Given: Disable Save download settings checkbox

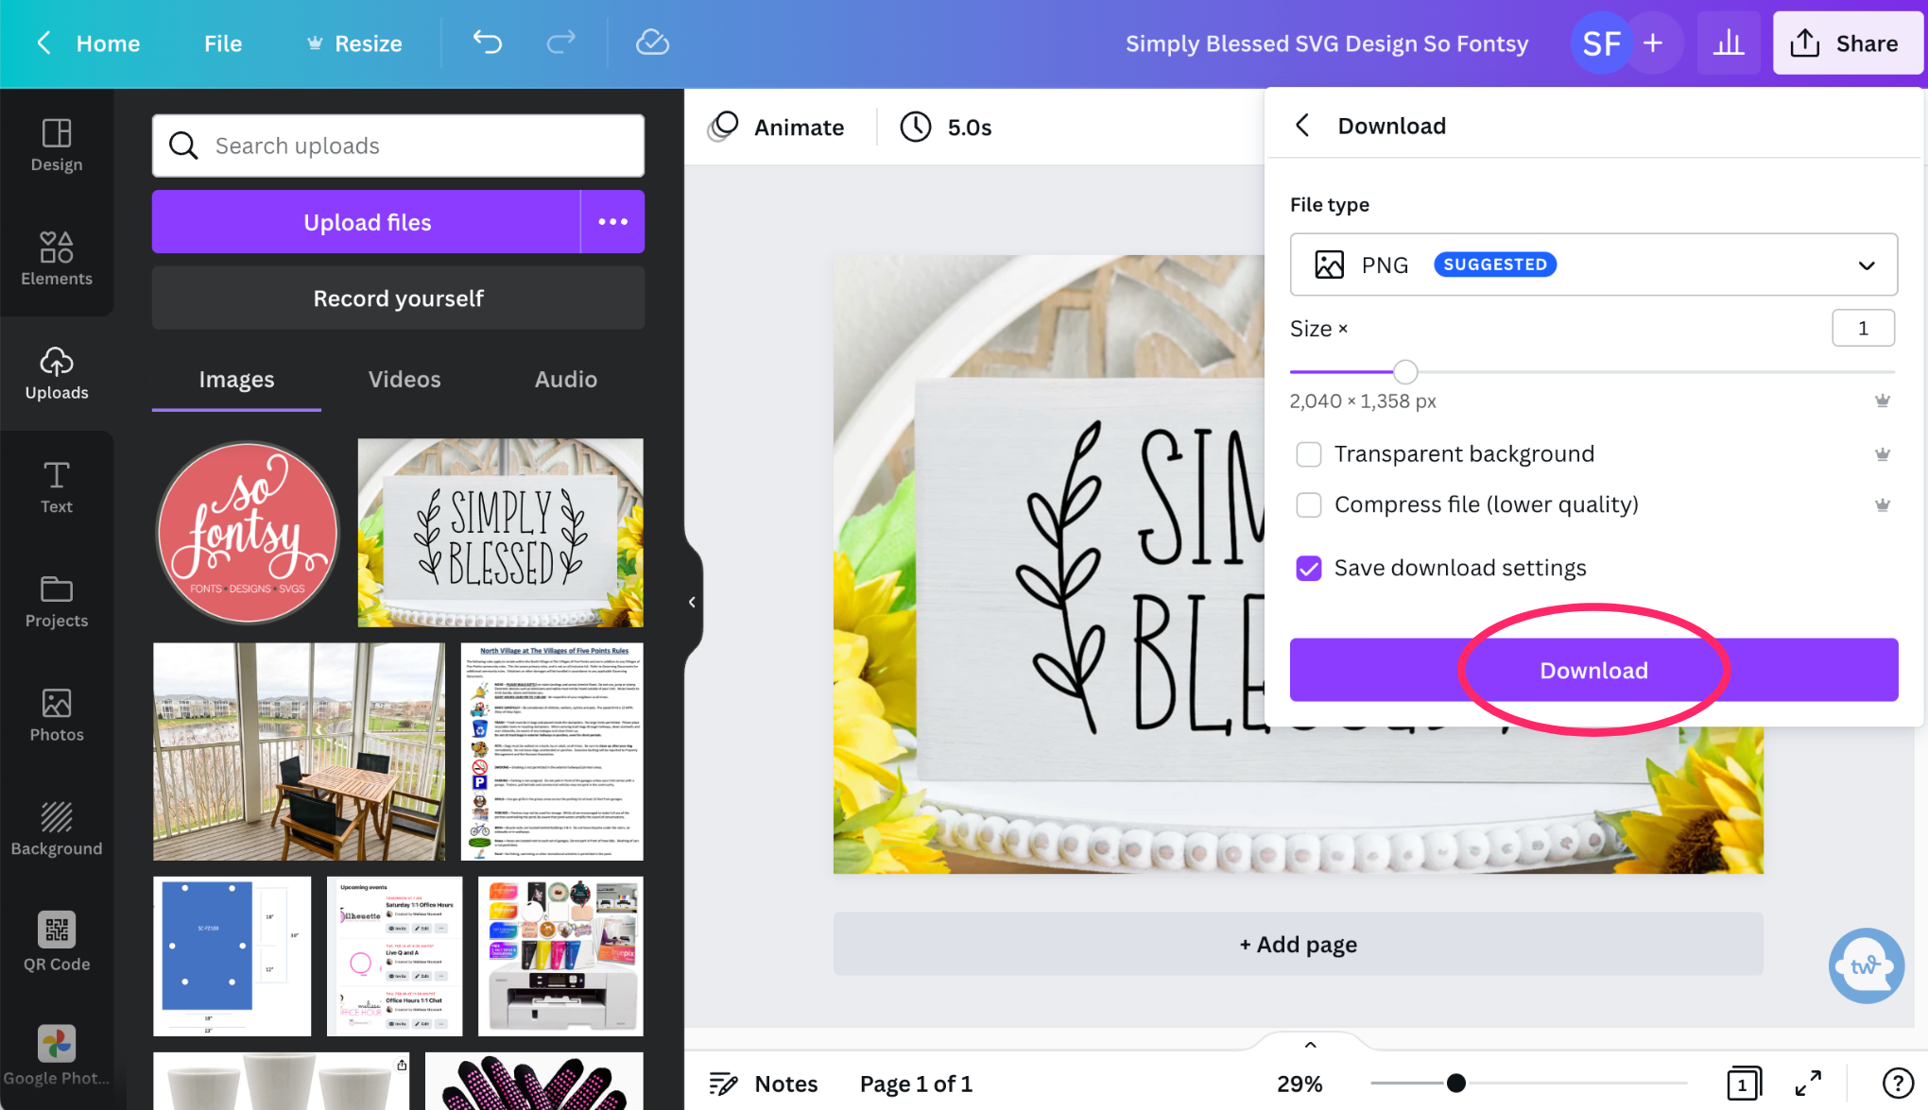Looking at the screenshot, I should pyautogui.click(x=1308, y=568).
